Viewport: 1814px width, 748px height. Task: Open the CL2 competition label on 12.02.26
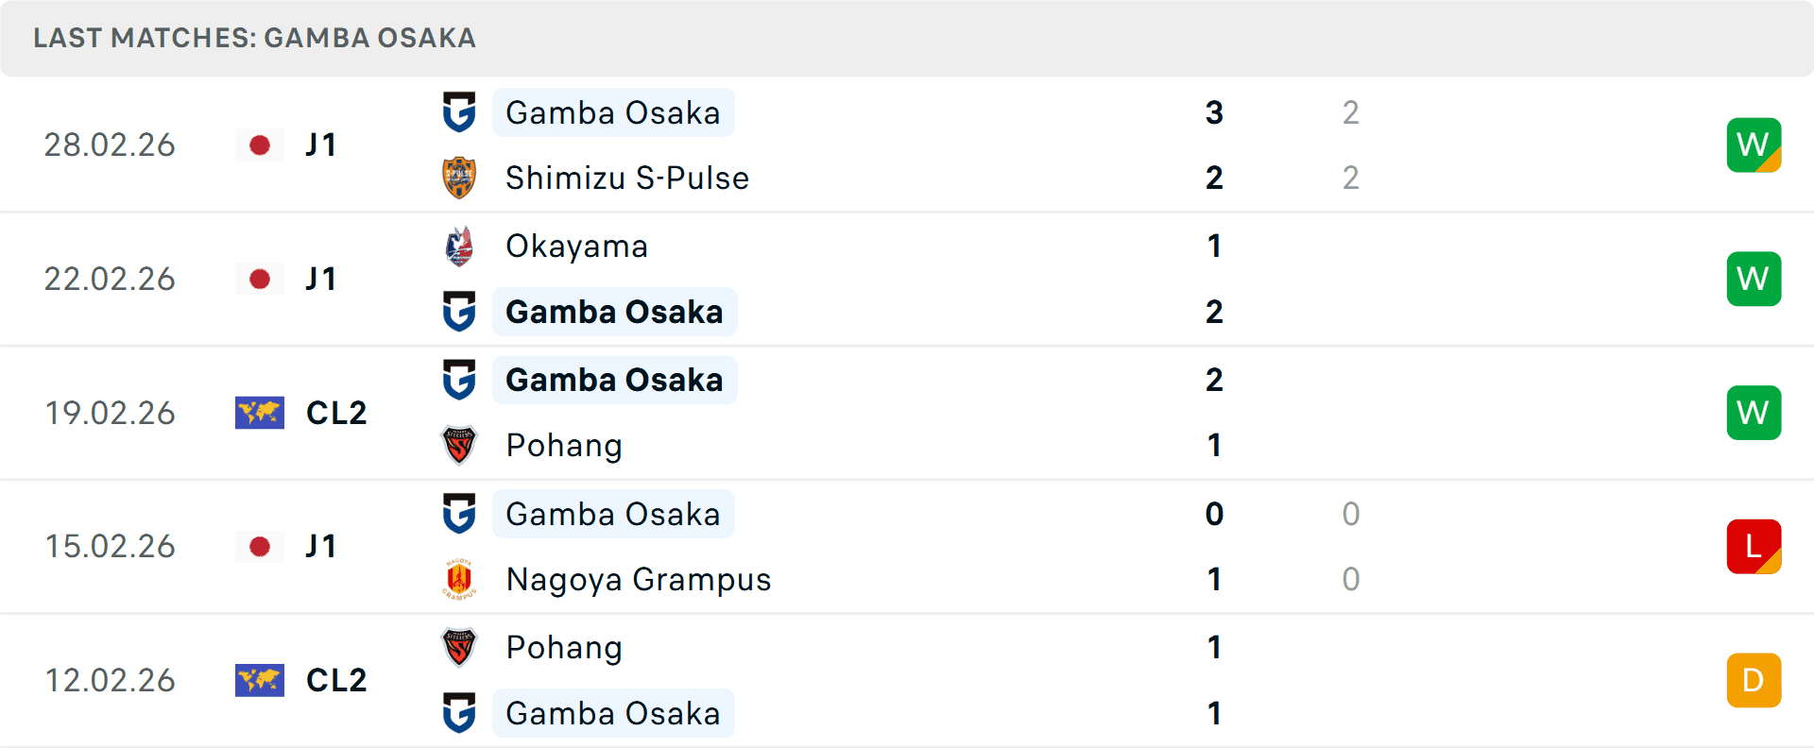336,679
